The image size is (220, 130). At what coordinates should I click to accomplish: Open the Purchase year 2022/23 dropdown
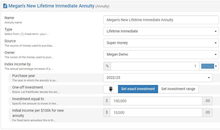tap(158, 78)
